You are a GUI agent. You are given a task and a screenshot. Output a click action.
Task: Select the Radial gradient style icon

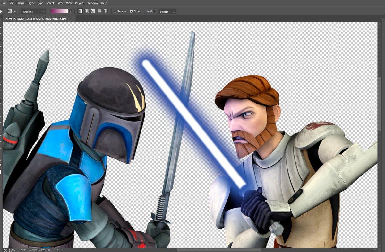86,11
